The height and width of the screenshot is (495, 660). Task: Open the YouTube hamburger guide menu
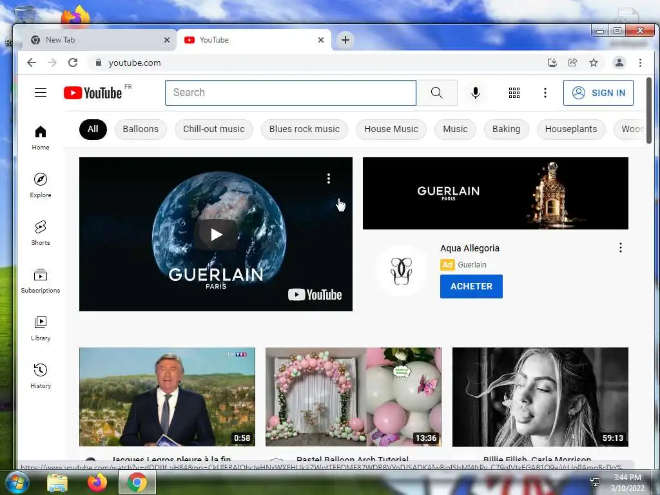pos(41,93)
